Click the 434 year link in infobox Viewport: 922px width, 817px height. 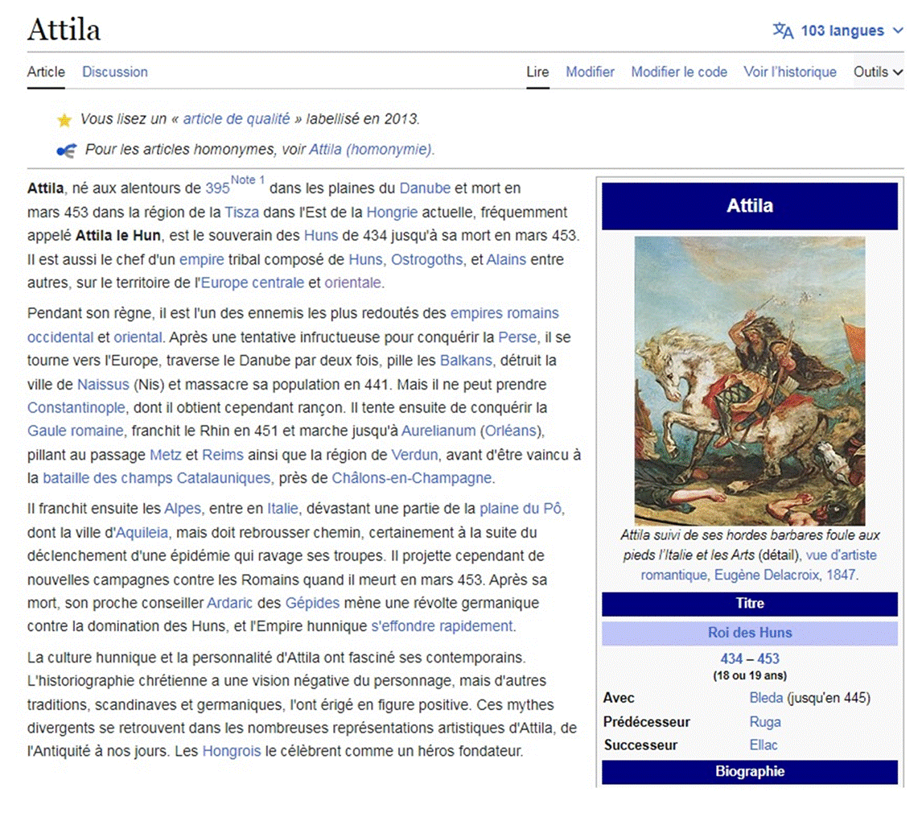click(731, 658)
